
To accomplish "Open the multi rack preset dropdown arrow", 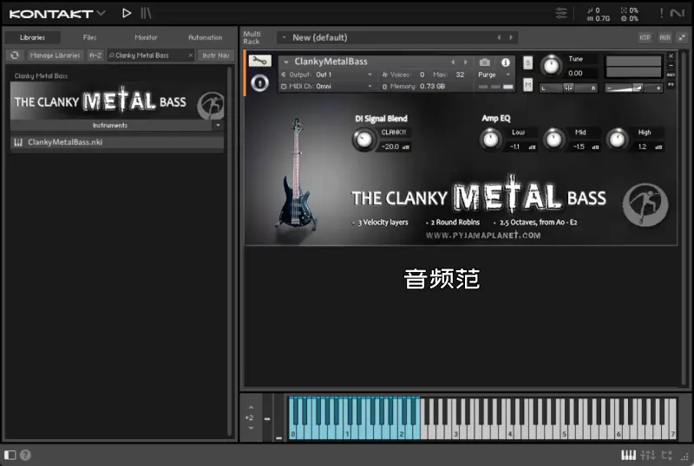I will (285, 37).
